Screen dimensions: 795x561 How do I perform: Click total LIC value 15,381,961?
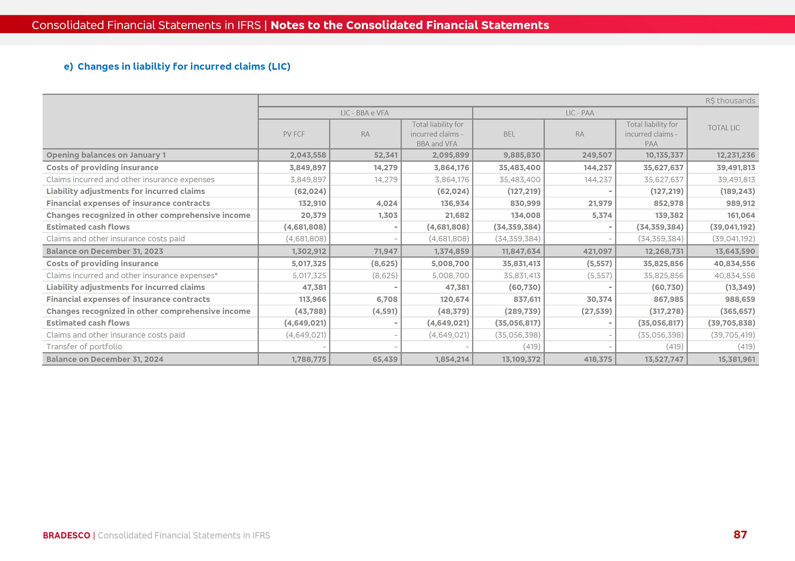point(736,359)
